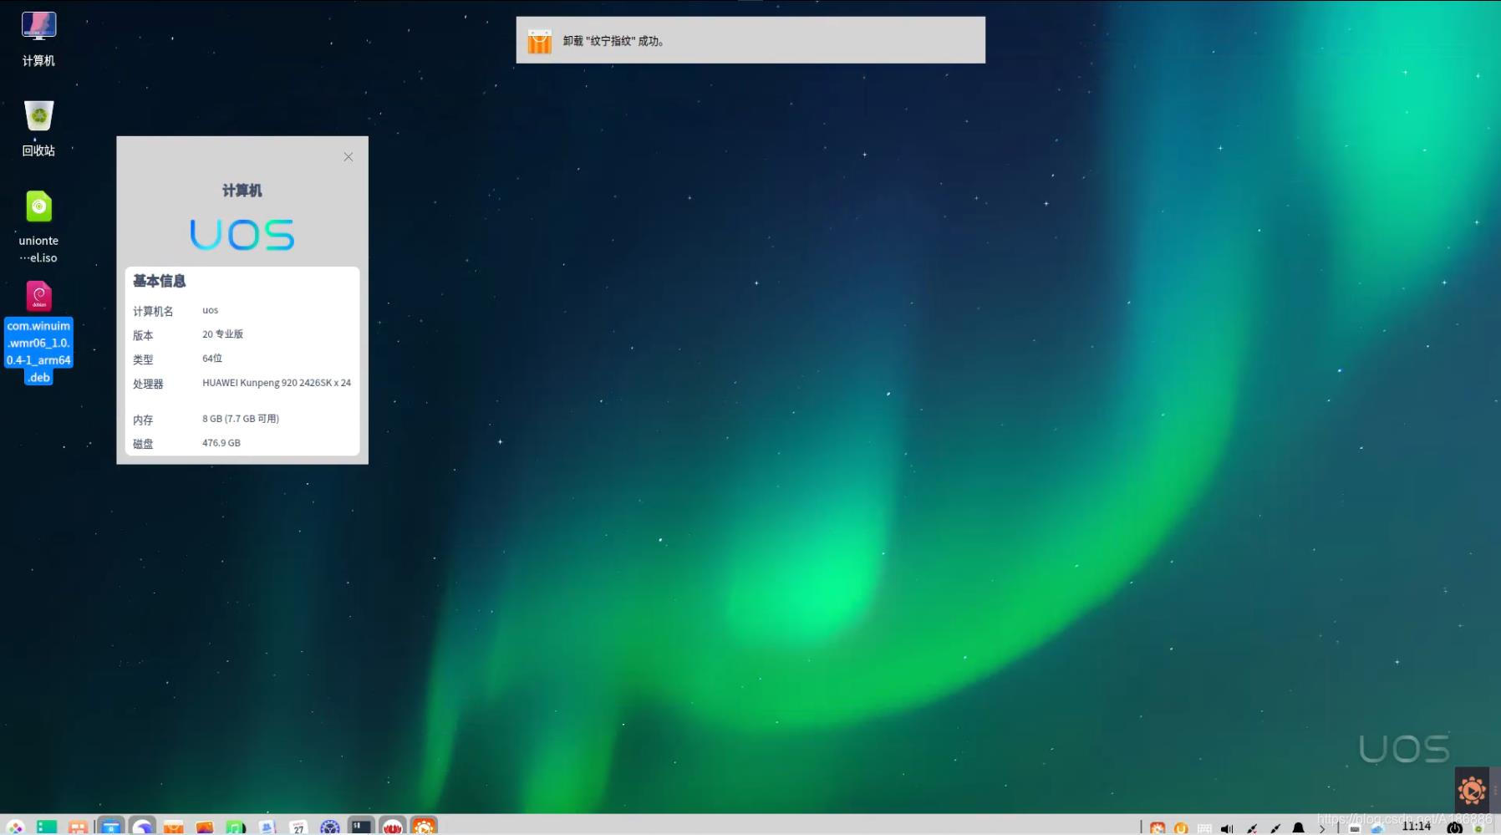Click processor value HUAWEI Kunpeng 920
Viewport: 1501px width, 835px height.
pyautogui.click(x=277, y=383)
